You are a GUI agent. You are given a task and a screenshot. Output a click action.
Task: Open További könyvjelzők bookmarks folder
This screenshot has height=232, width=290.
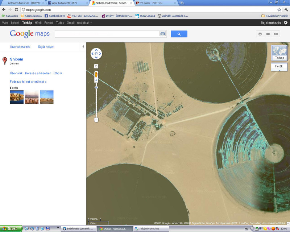pos(275,16)
